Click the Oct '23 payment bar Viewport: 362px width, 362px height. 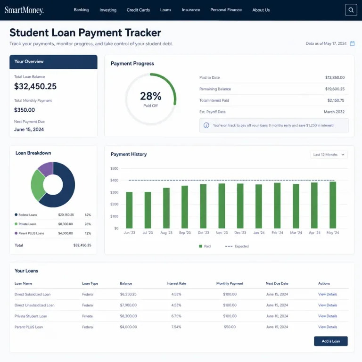point(203,206)
